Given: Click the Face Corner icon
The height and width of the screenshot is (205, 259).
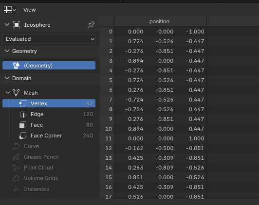Looking at the screenshot, I should tap(23, 136).
